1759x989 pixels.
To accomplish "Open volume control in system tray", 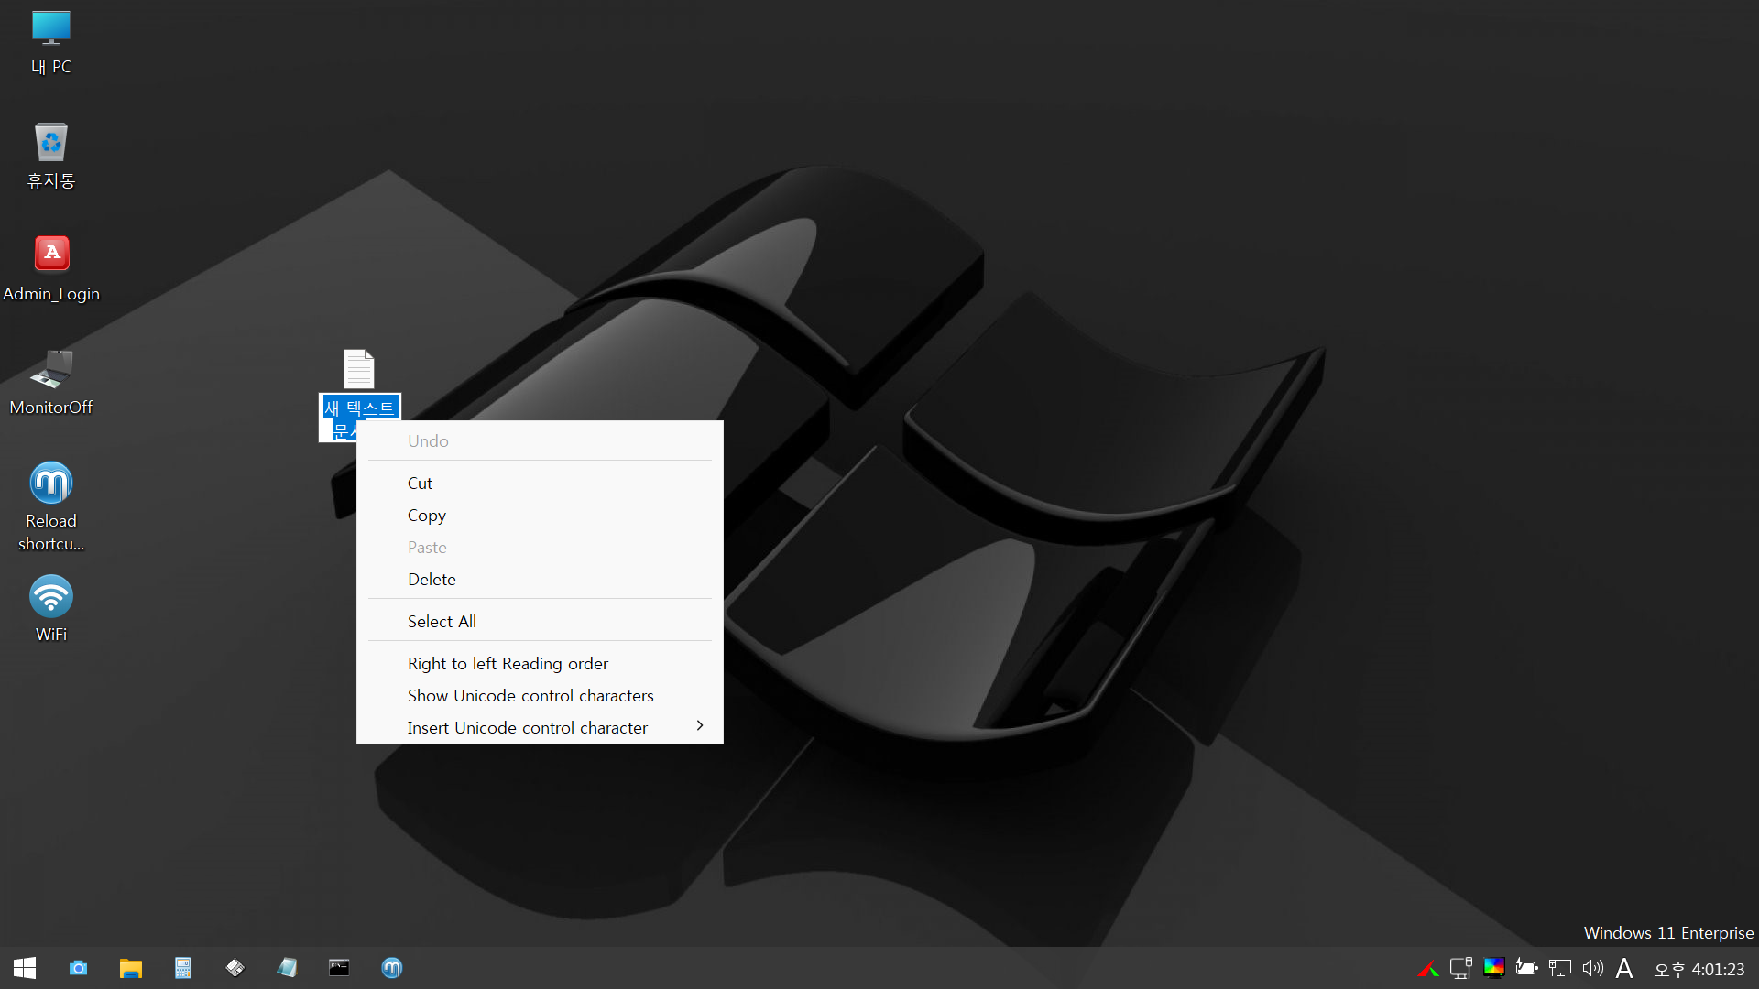I will (x=1592, y=968).
